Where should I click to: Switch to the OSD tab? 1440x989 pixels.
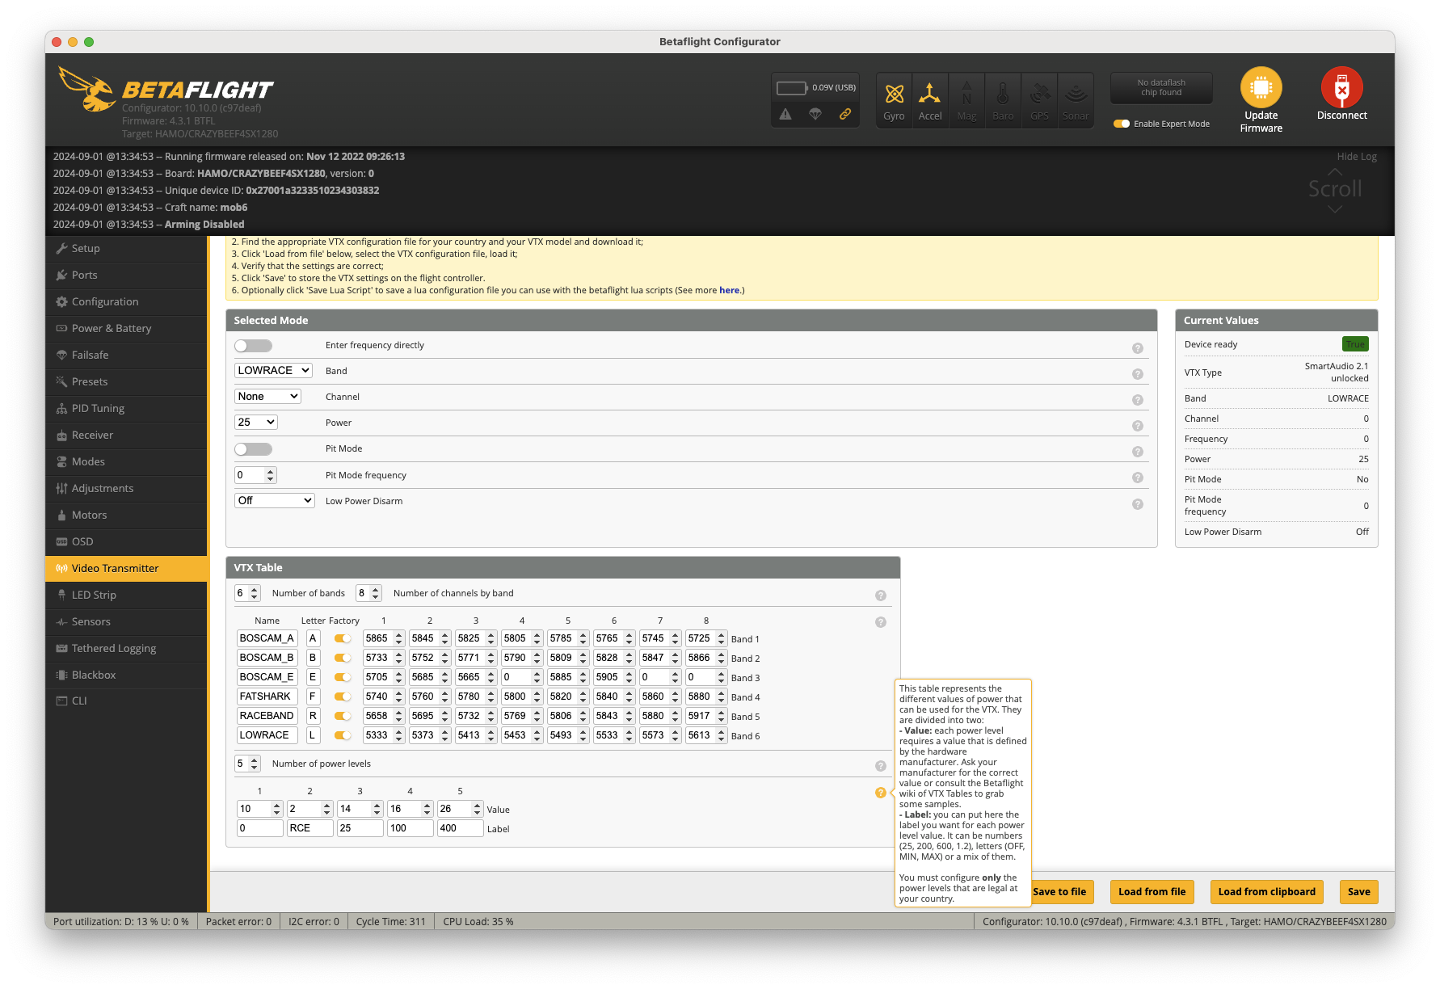(126, 541)
